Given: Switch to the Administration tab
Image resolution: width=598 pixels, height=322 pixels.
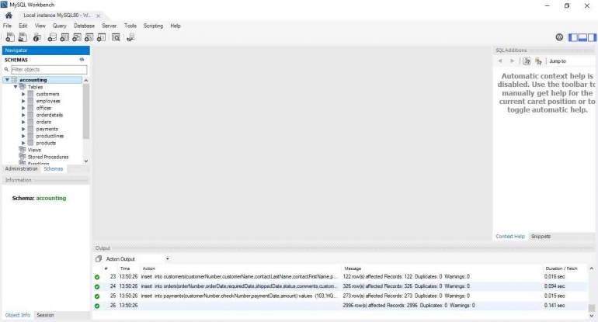Looking at the screenshot, I should coord(22,169).
